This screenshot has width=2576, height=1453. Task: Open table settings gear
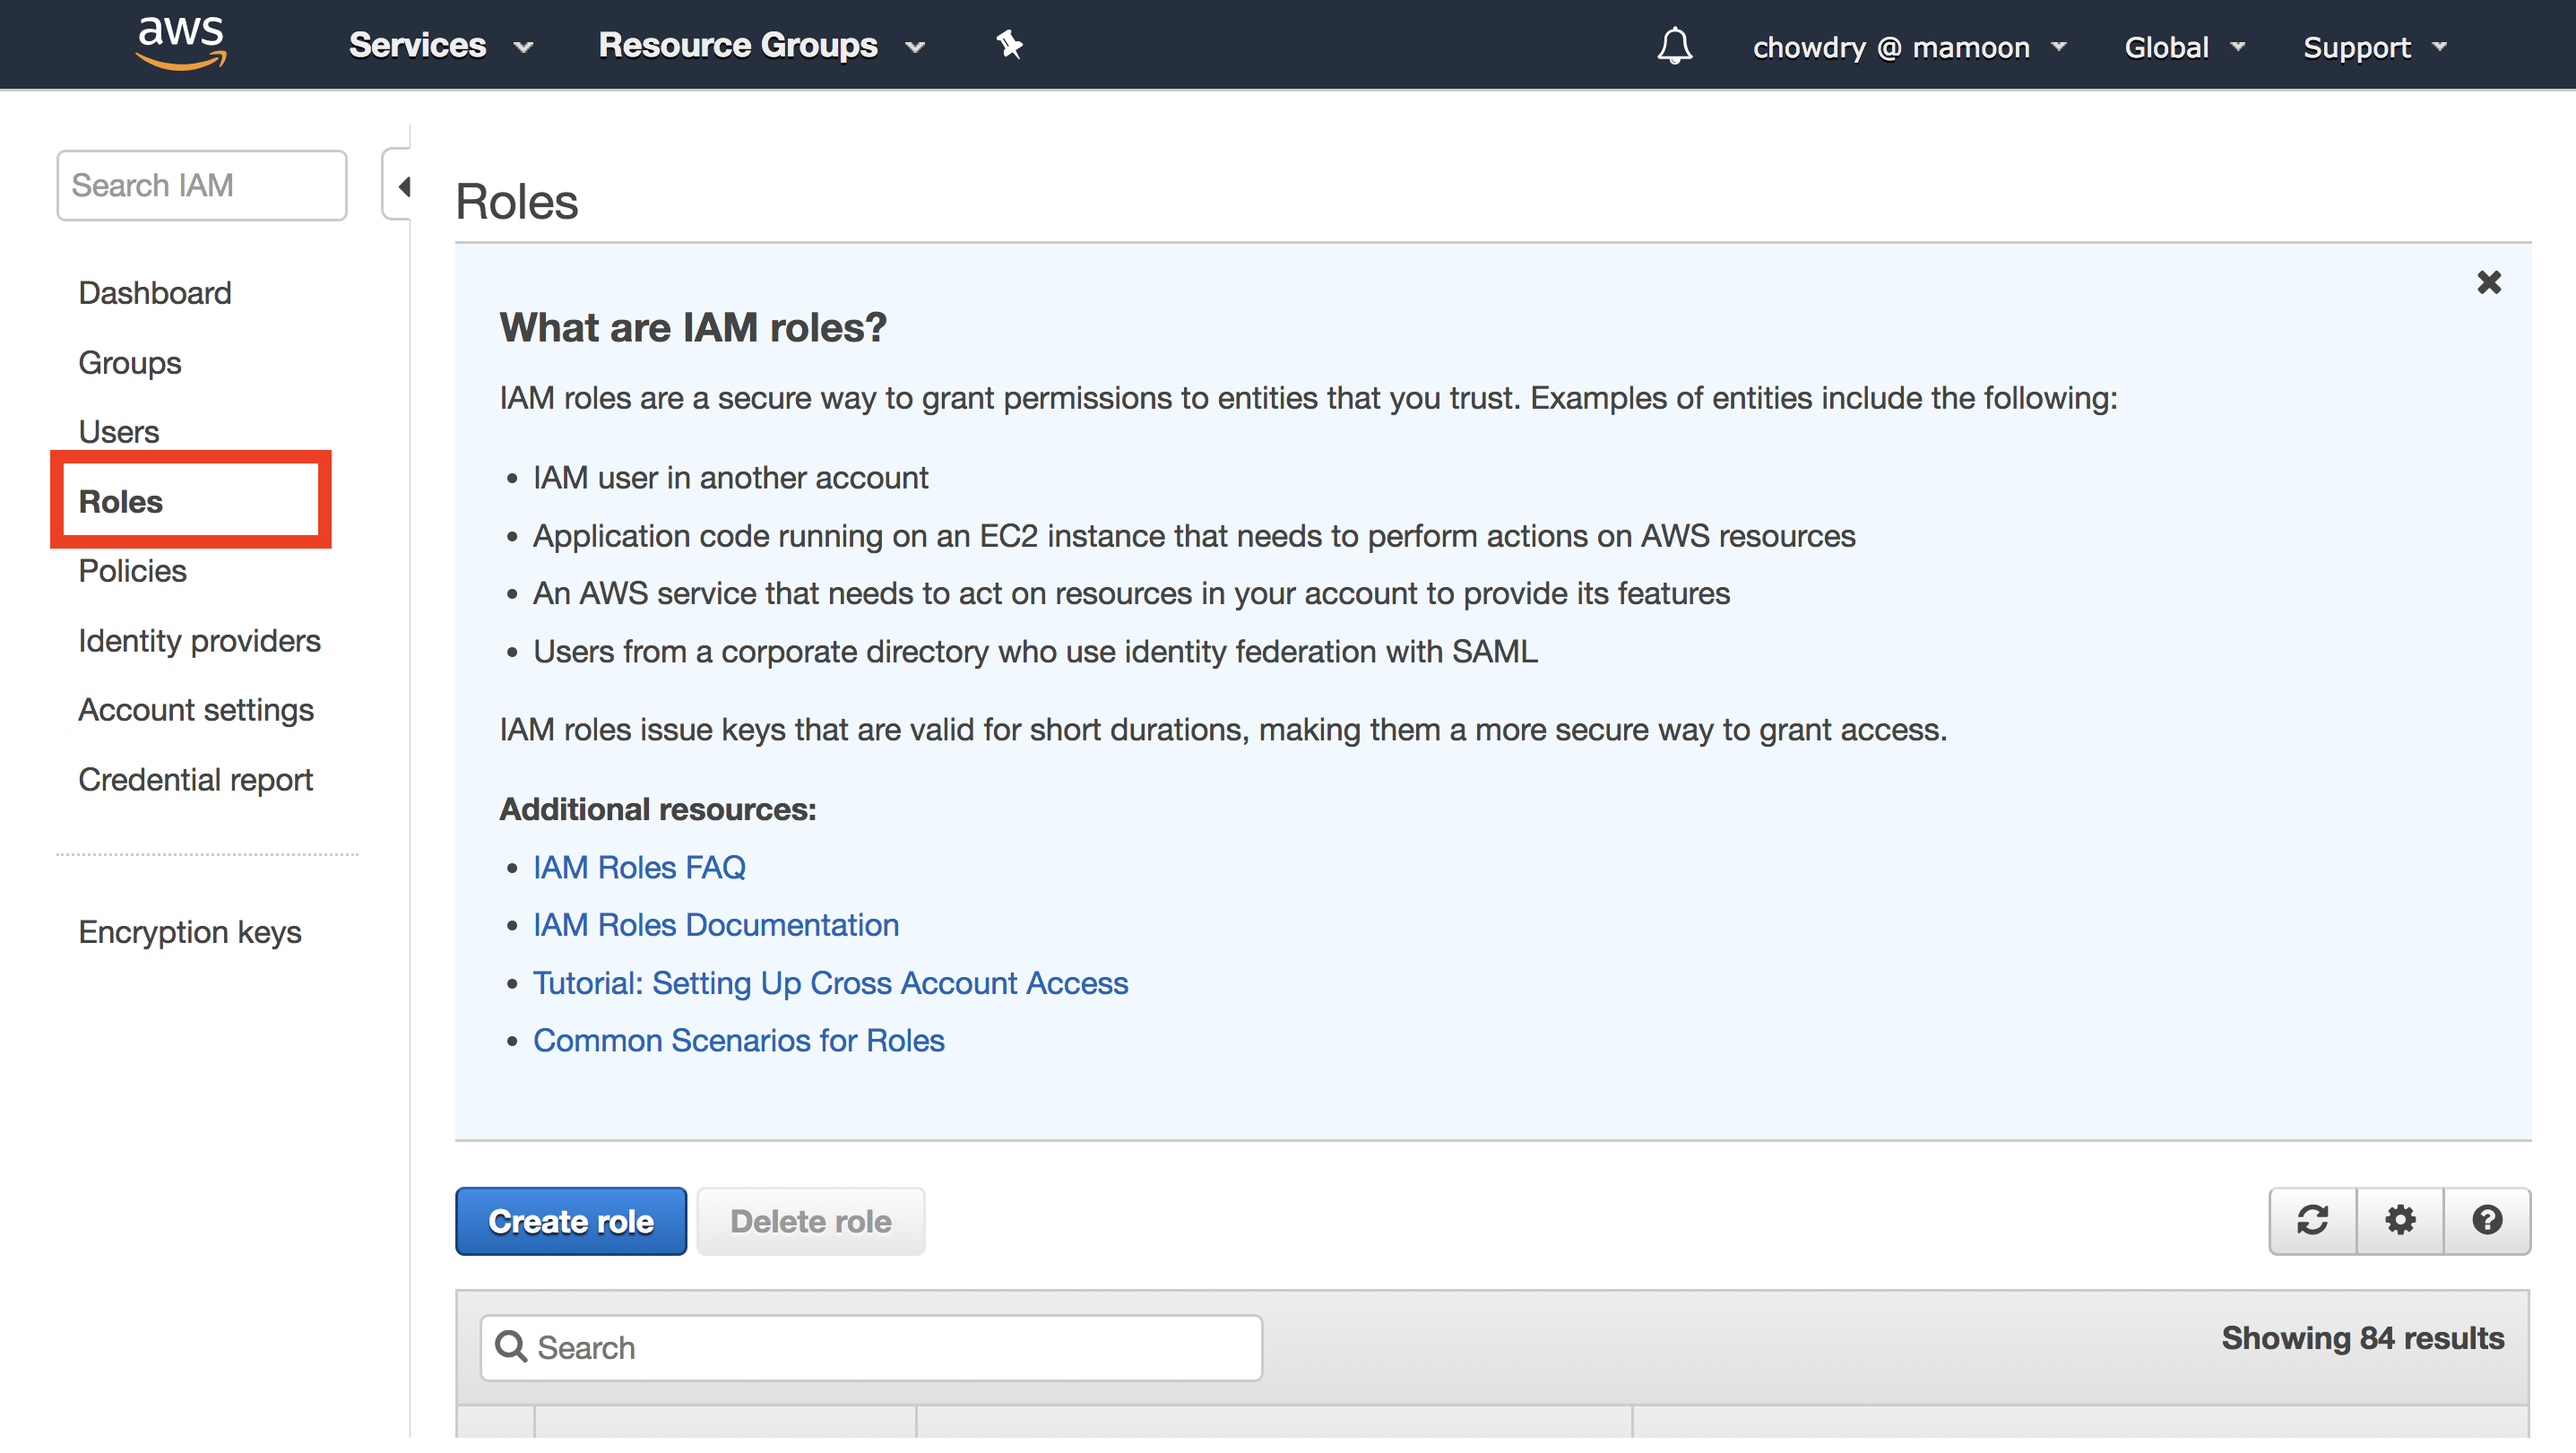[2400, 1220]
